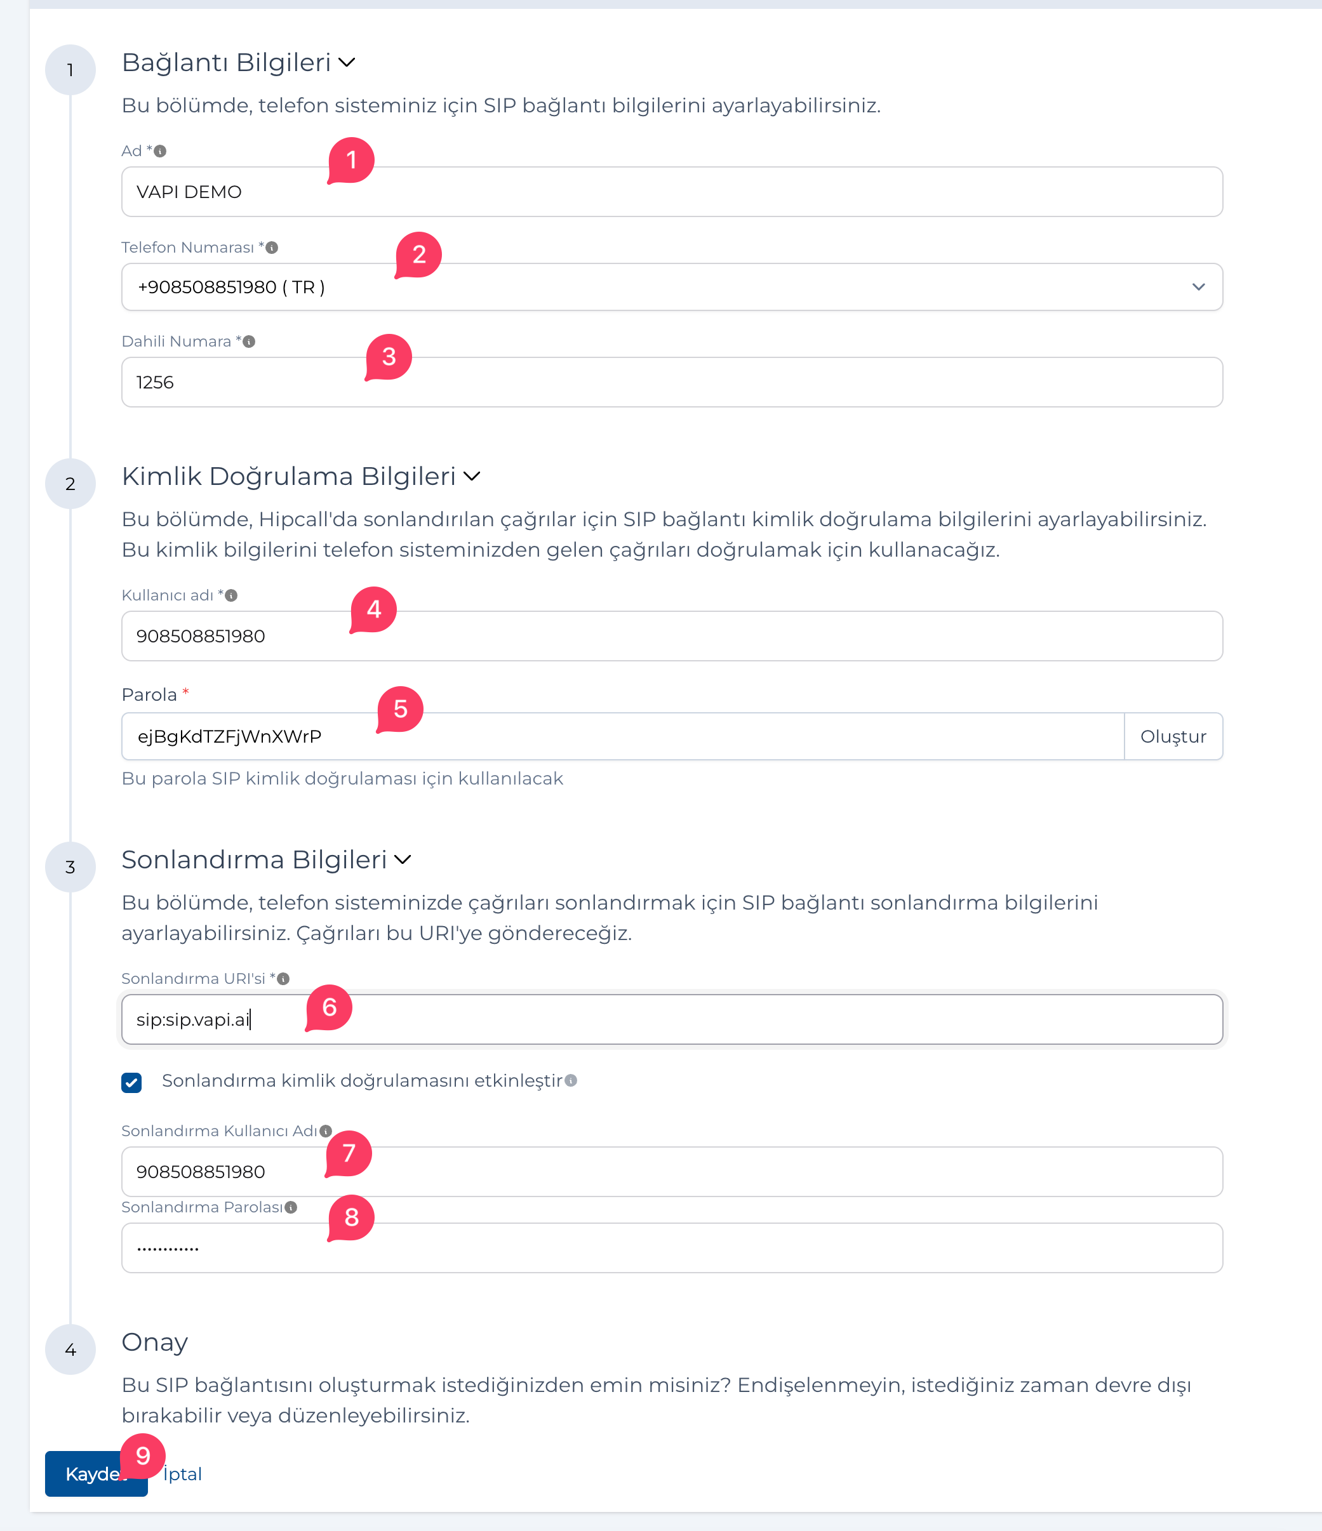The height and width of the screenshot is (1531, 1322).
Task: Click the Sonlandırma Parolası info icon
Action: tap(291, 1207)
